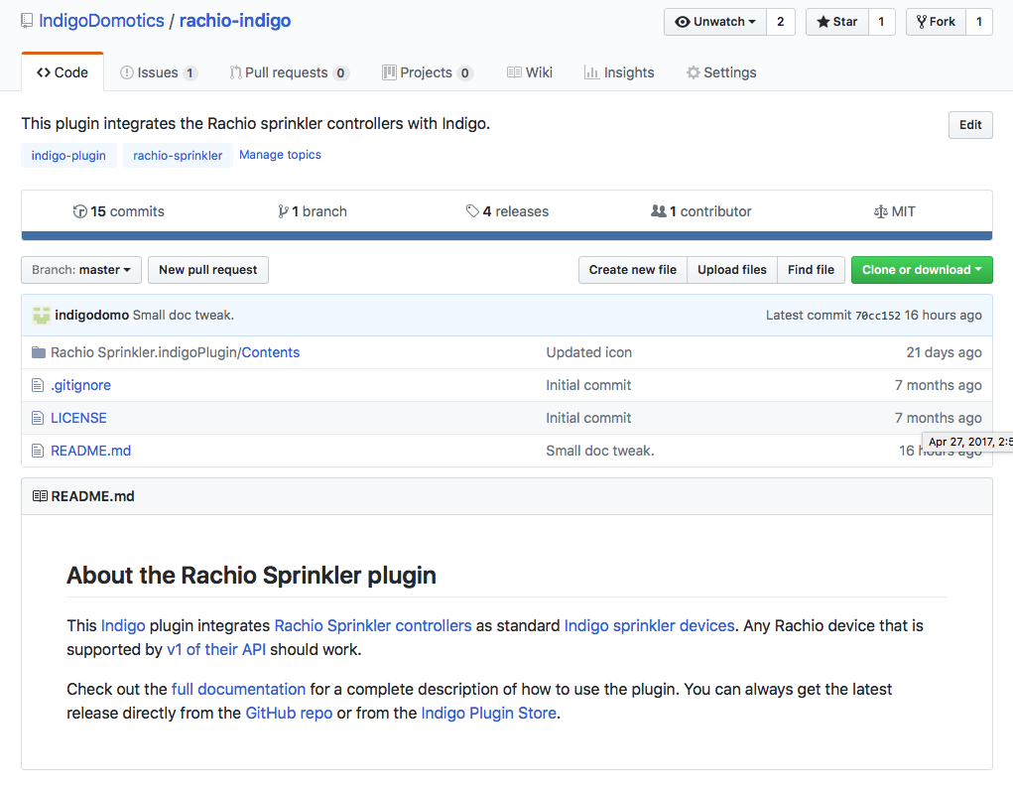Viewport: 1013px width, 794px height.
Task: Open the rachio-indigo repository link
Action: (235, 21)
